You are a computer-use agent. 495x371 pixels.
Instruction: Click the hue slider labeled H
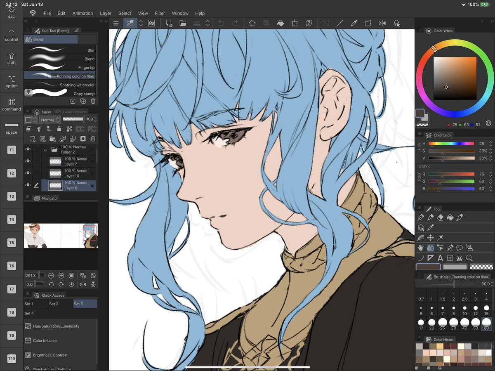[x=452, y=144]
